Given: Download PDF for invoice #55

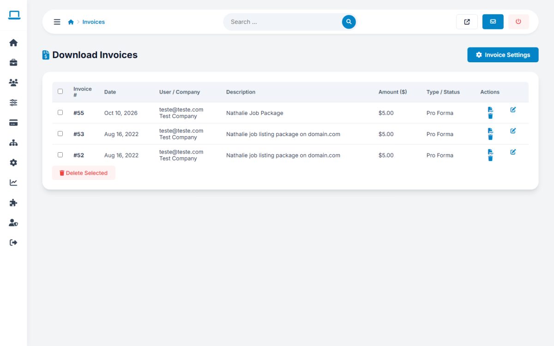Looking at the screenshot, I should [490, 110].
